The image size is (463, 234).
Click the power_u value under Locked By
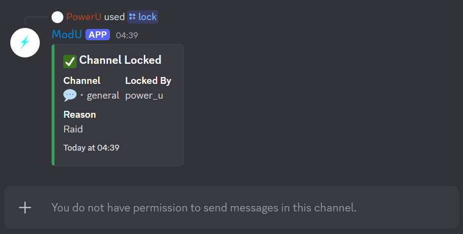point(144,95)
